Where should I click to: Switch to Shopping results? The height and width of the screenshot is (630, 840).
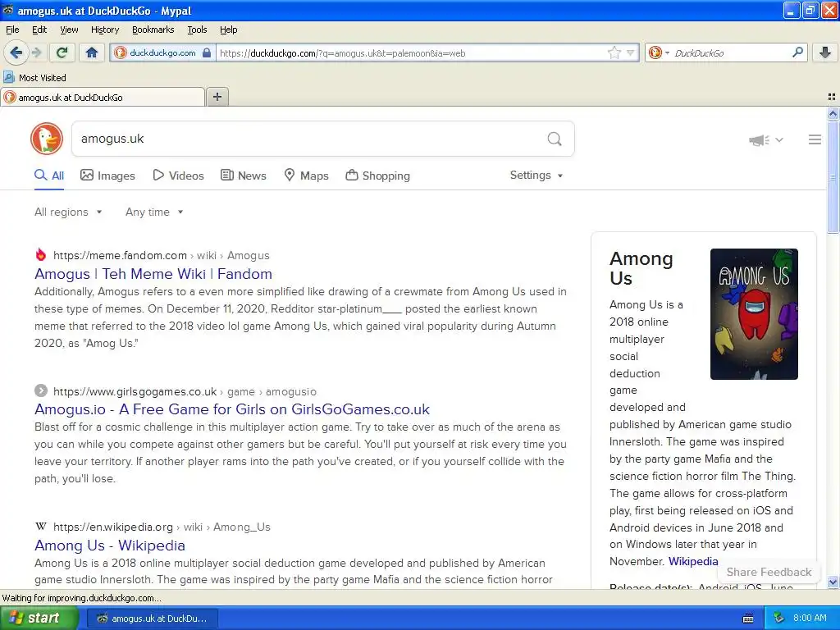tap(377, 176)
